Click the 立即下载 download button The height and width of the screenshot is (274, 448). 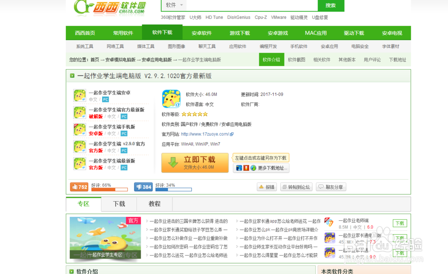[195, 163]
